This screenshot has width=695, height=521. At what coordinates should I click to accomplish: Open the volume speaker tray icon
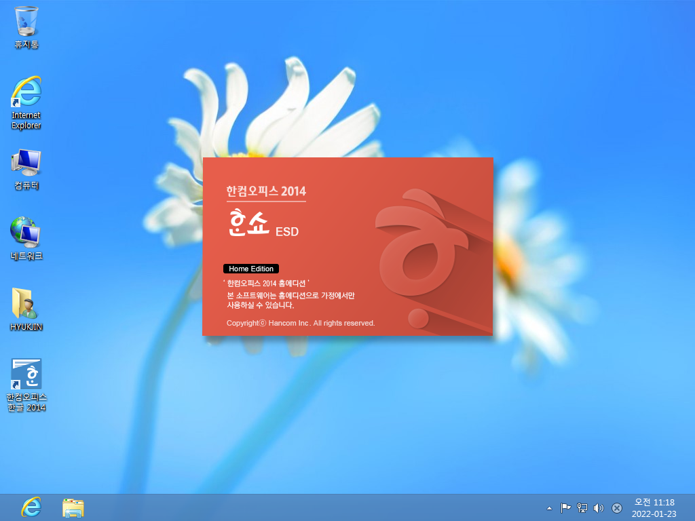point(599,508)
